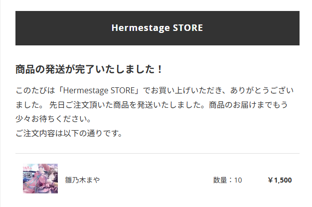Click the phrase でお買い上げいただき

click(x=182, y=90)
